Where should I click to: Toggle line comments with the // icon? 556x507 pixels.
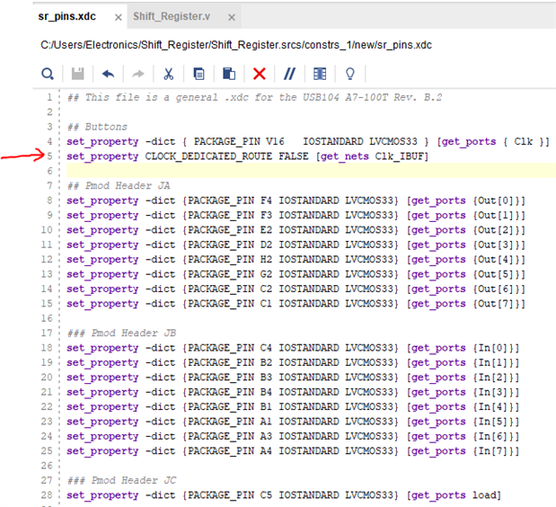click(x=289, y=74)
